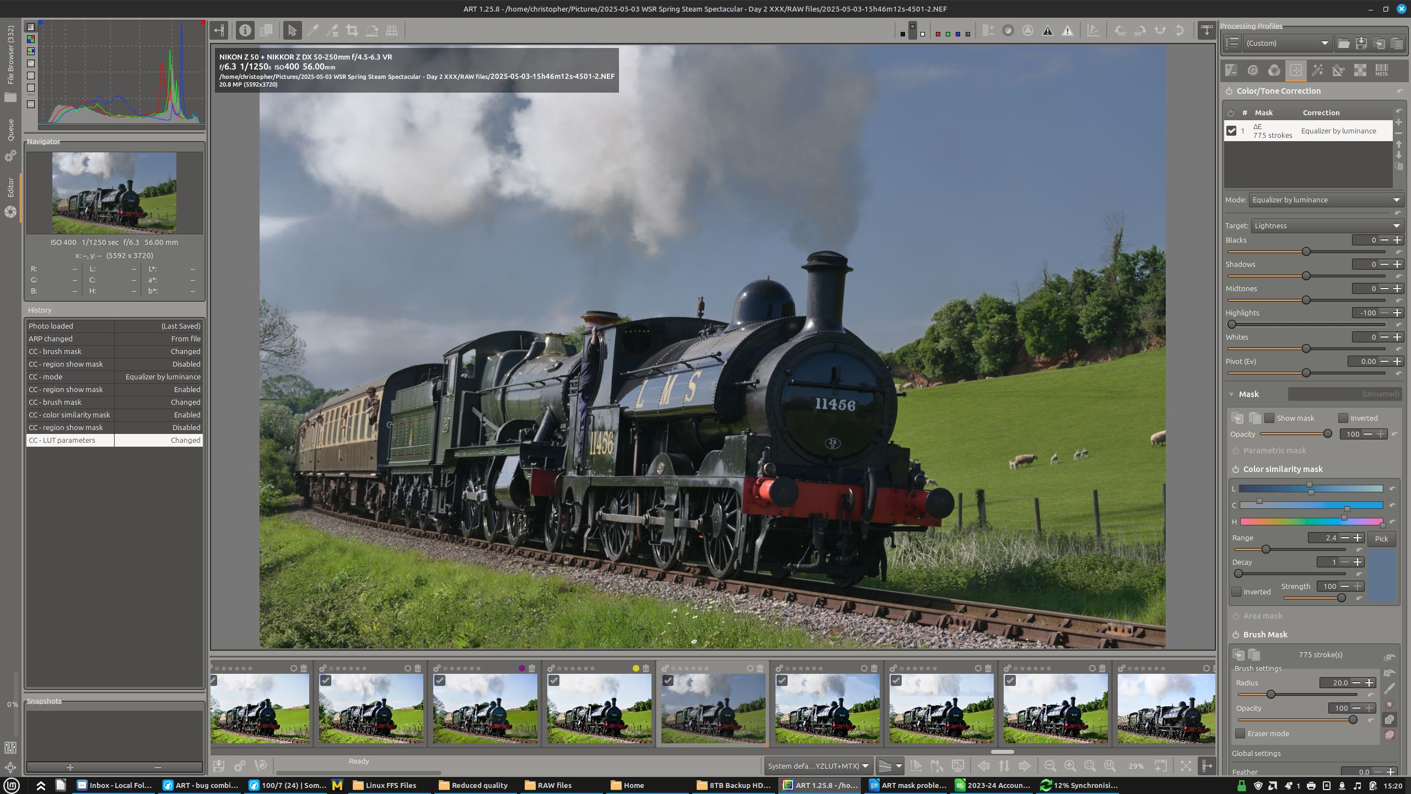Load a processing profile from file
This screenshot has width=1411, height=794.
[1344, 43]
